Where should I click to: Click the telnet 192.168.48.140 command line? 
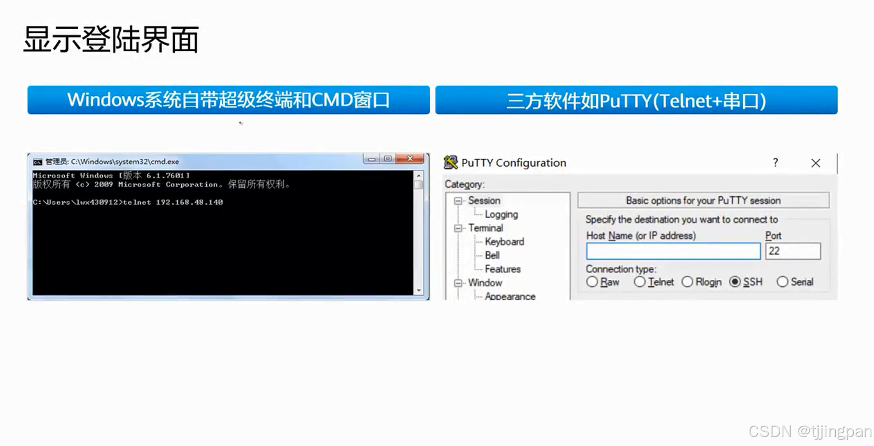tap(128, 202)
